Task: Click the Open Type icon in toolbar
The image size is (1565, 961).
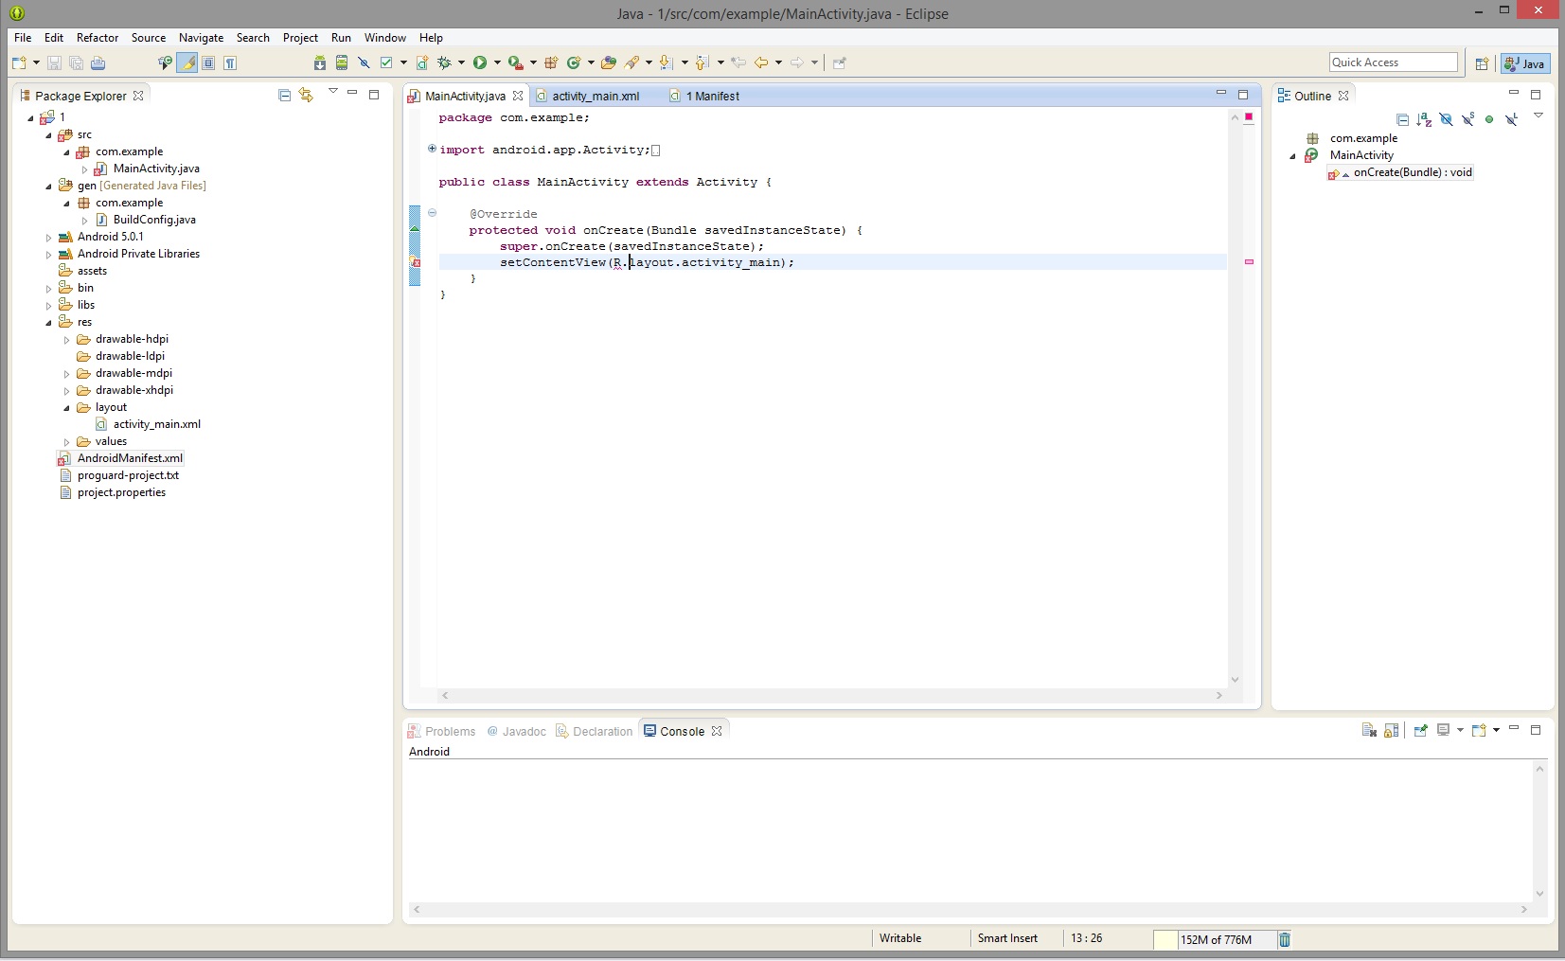Action: (x=609, y=63)
